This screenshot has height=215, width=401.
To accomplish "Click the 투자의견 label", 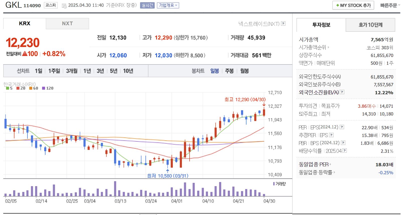I will [308, 106].
